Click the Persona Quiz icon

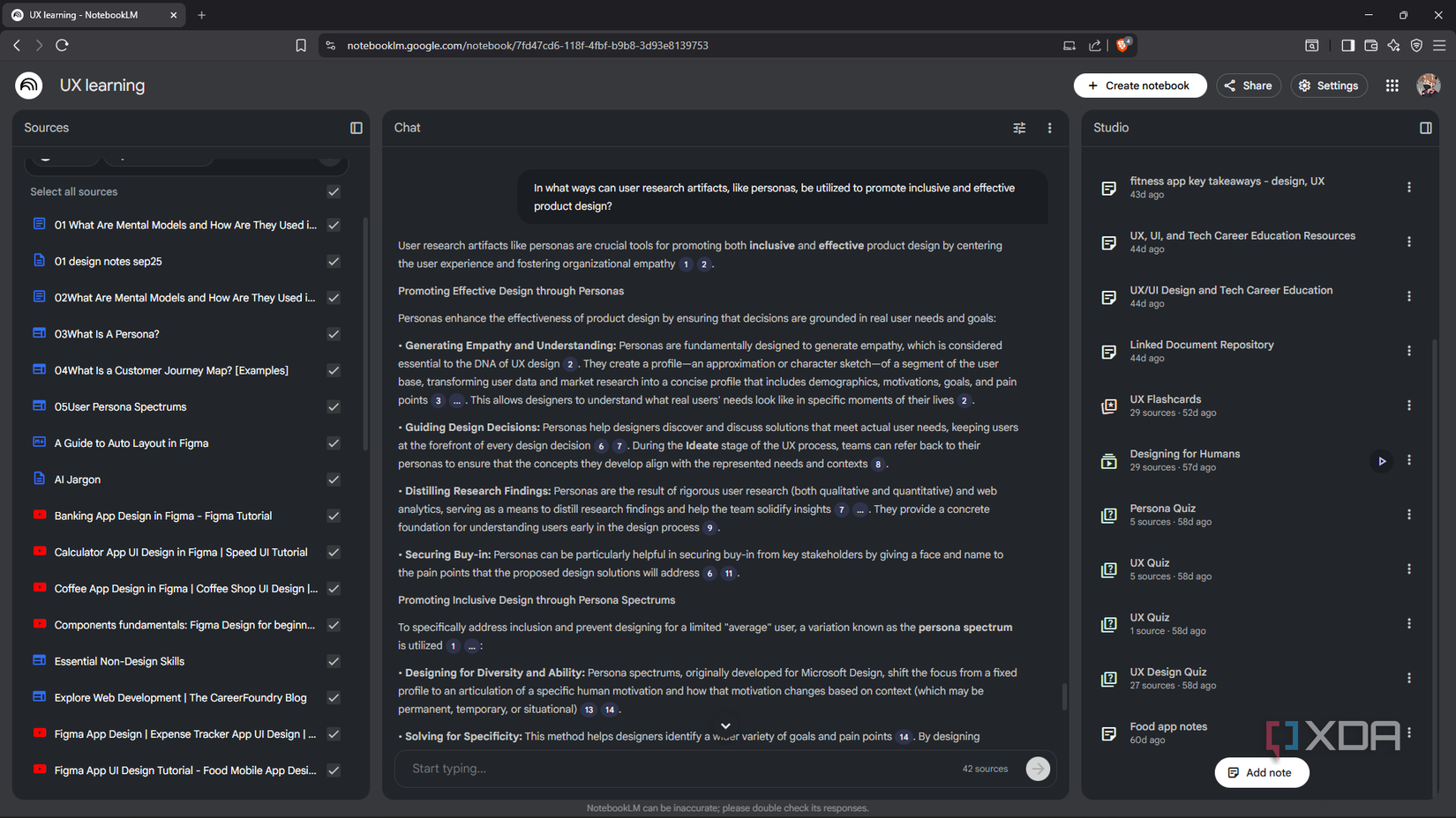[x=1109, y=516]
